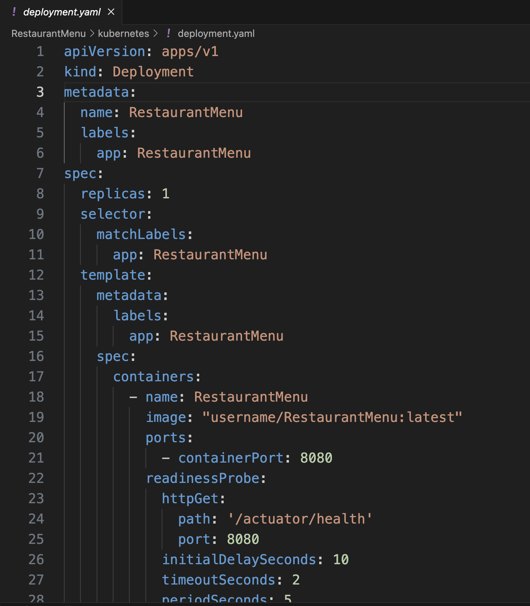Click line number 22 in the gutter

click(x=36, y=478)
